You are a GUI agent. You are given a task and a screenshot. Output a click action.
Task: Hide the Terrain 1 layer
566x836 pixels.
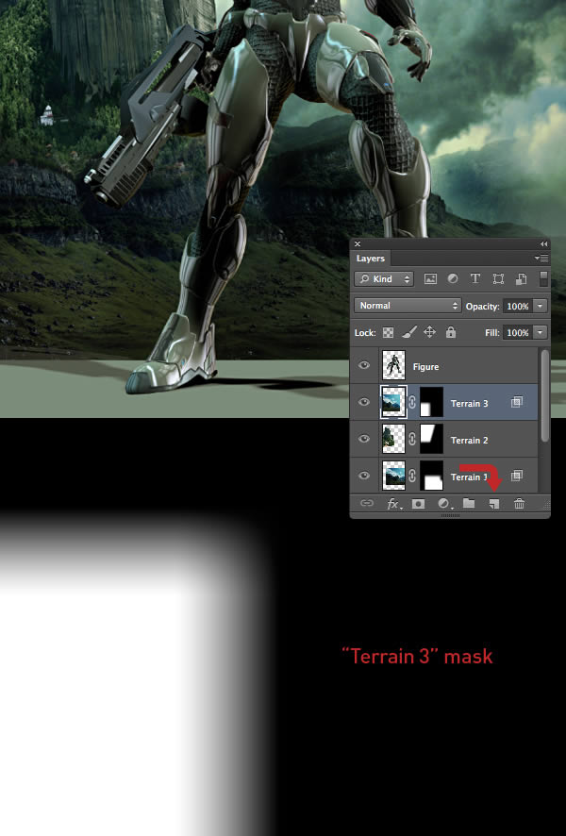364,475
